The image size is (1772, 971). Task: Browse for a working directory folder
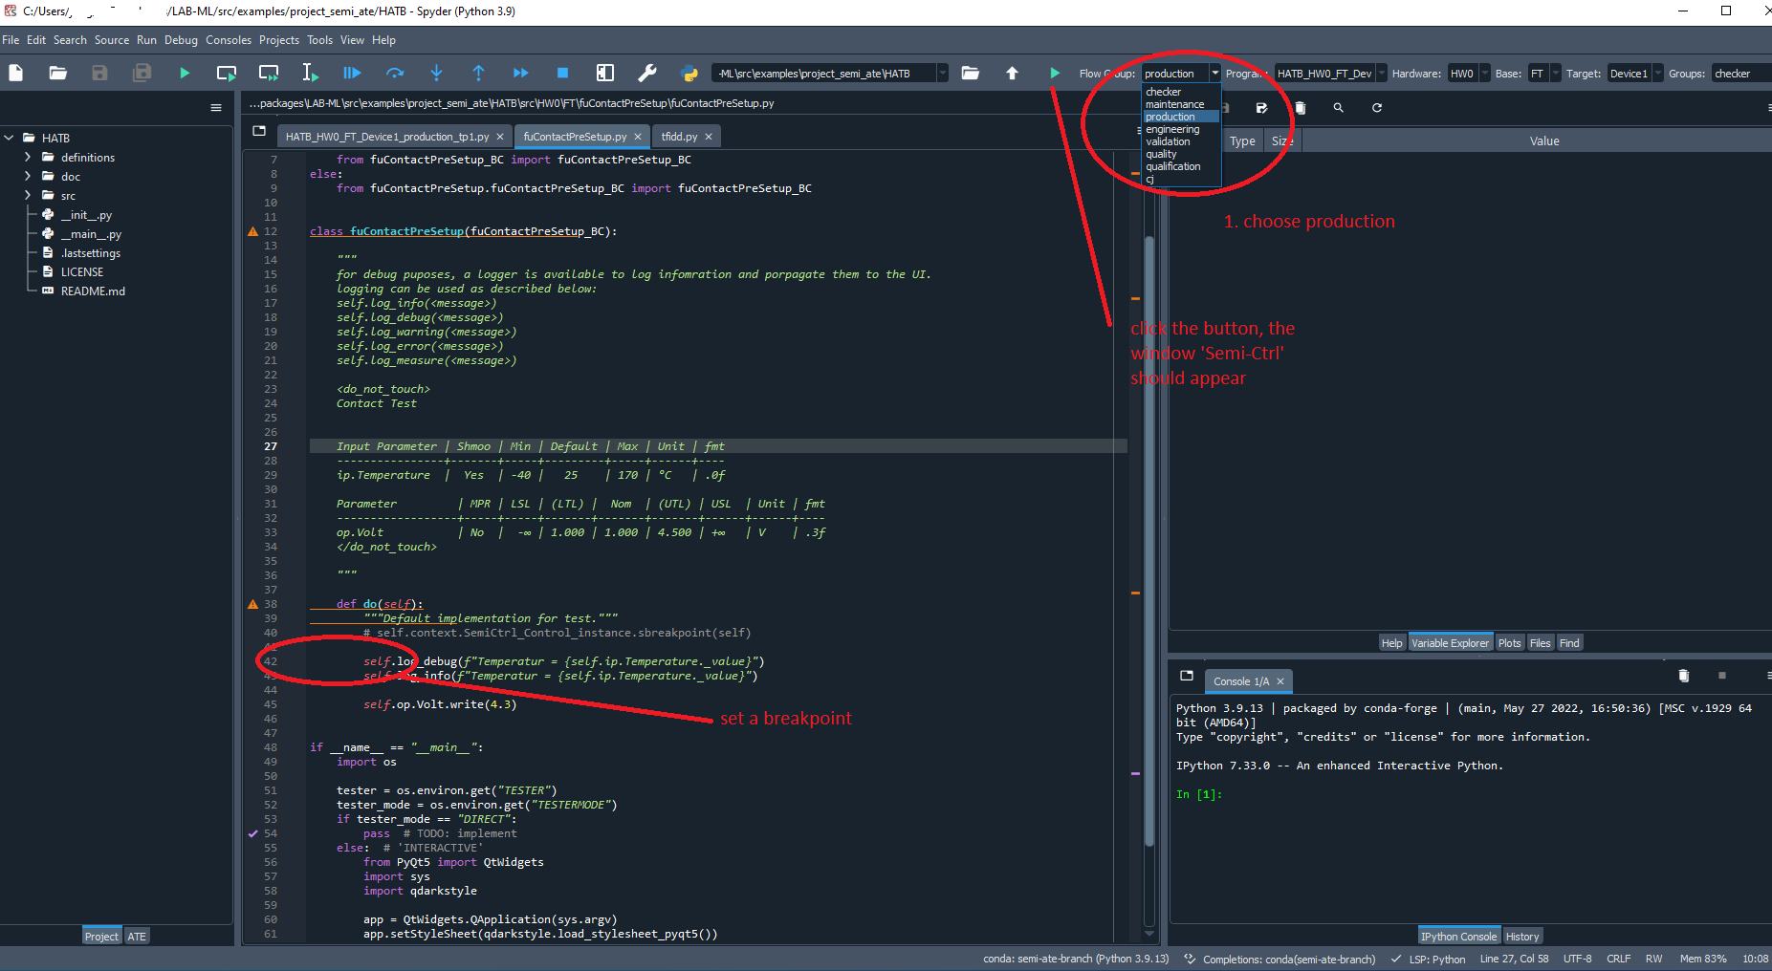(970, 73)
